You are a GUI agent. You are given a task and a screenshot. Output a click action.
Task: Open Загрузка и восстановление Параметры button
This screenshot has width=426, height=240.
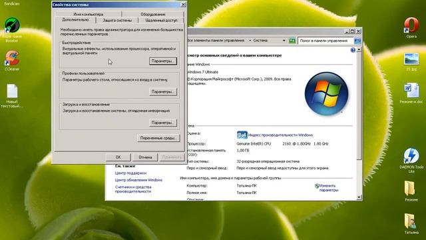click(x=162, y=123)
